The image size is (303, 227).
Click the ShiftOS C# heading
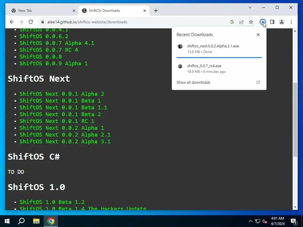(x=34, y=157)
